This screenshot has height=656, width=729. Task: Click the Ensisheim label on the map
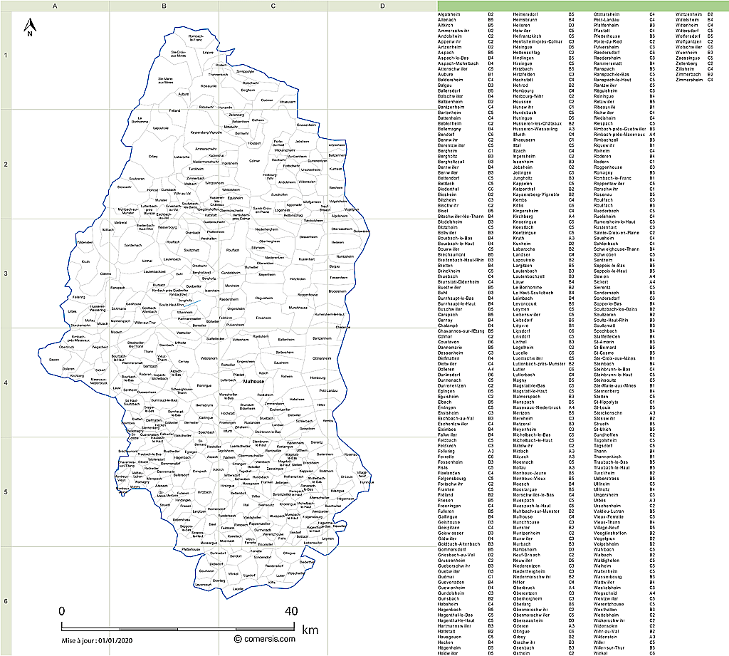263,318
